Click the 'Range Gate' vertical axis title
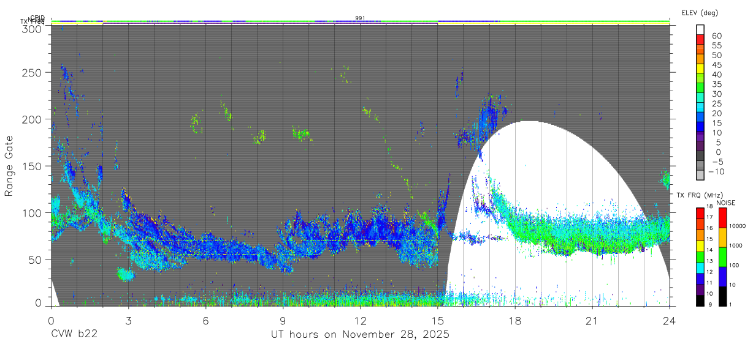This screenshot has height=347, width=753. pos(10,167)
